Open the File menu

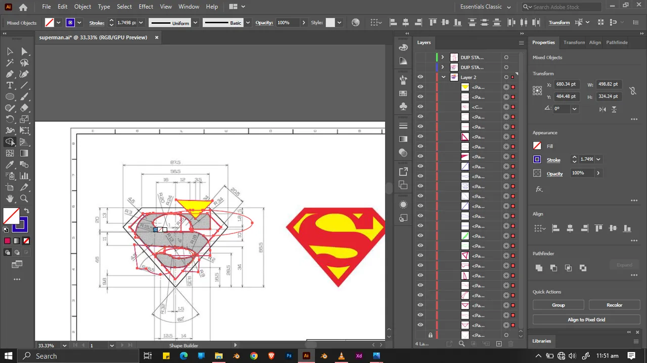47,7
